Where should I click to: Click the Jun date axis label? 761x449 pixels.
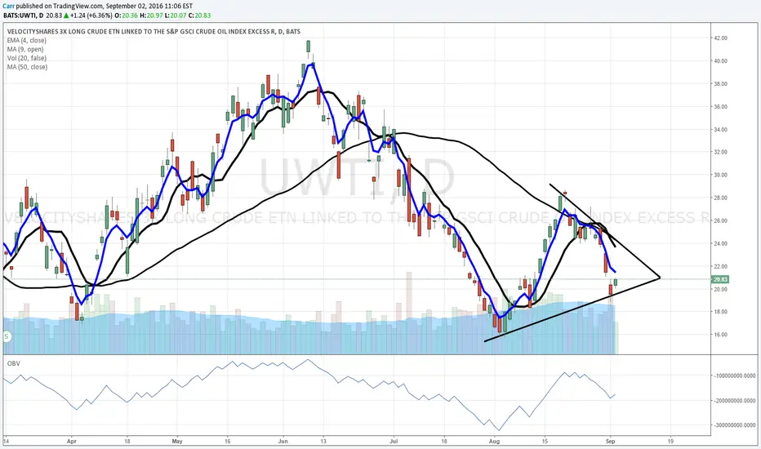[x=283, y=442]
